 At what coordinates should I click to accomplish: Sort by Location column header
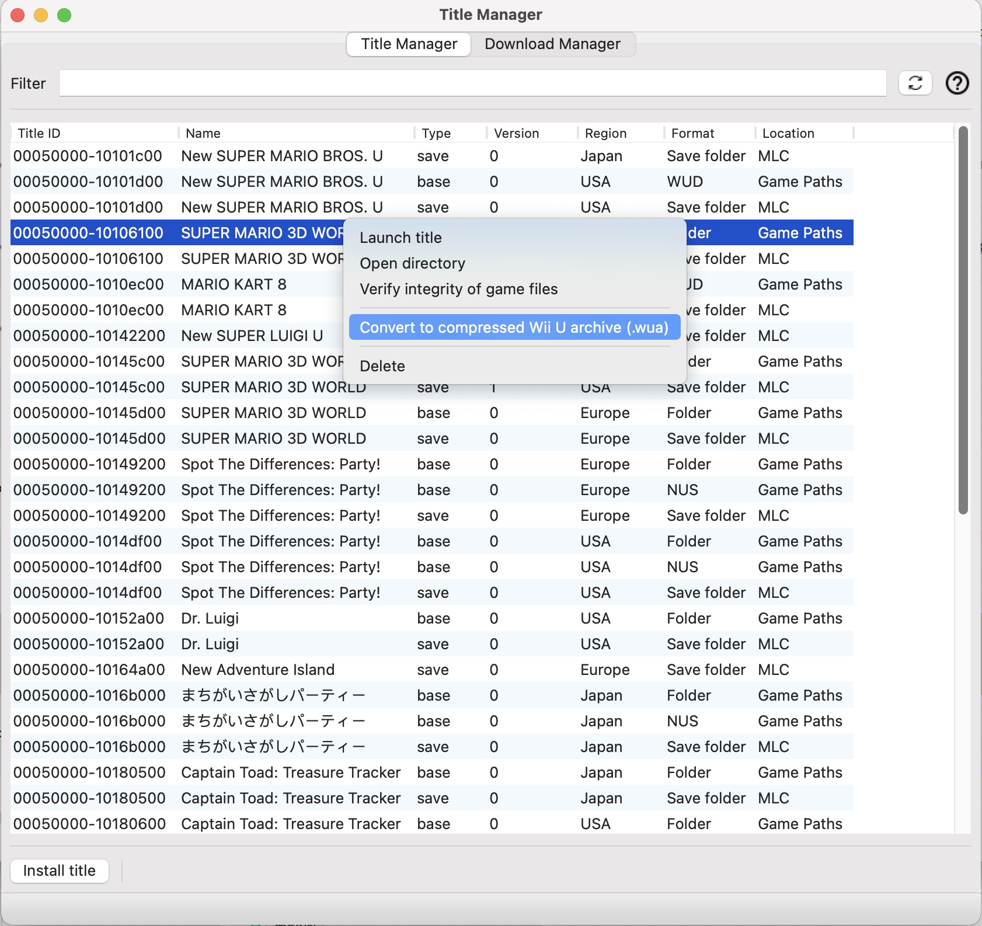(805, 133)
